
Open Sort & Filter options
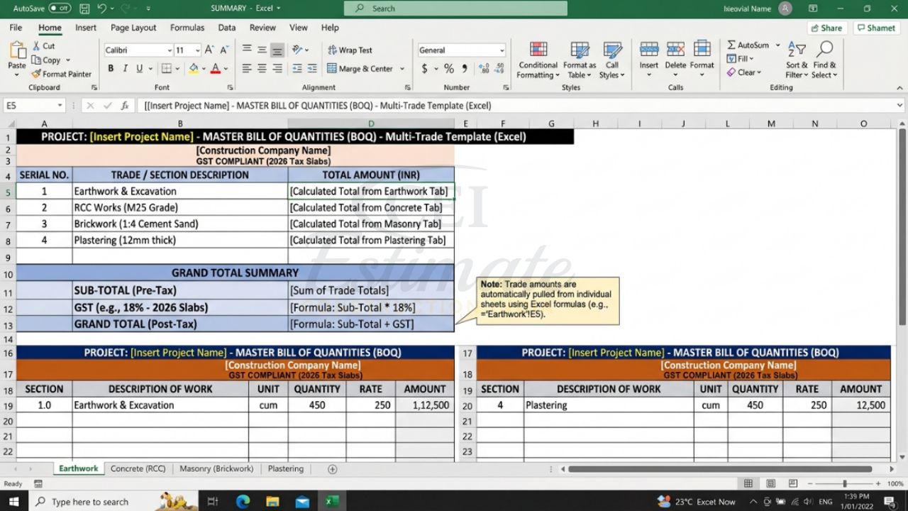[794, 60]
